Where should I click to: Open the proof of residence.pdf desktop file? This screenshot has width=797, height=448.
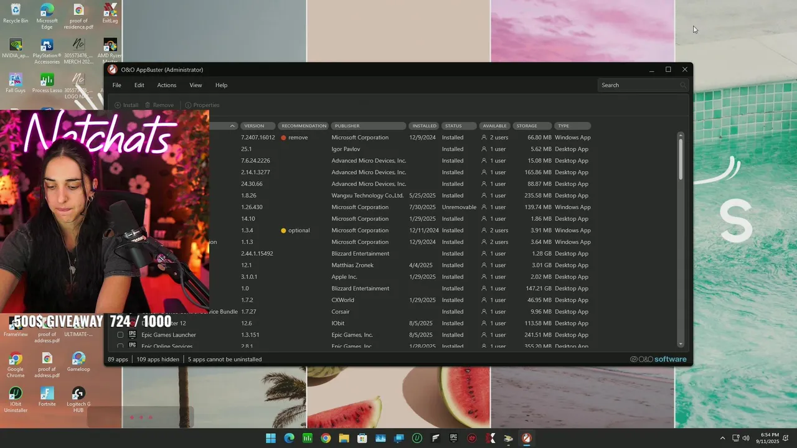[78, 16]
